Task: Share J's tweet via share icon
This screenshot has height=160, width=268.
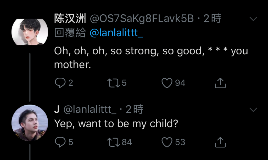Action: point(220,142)
